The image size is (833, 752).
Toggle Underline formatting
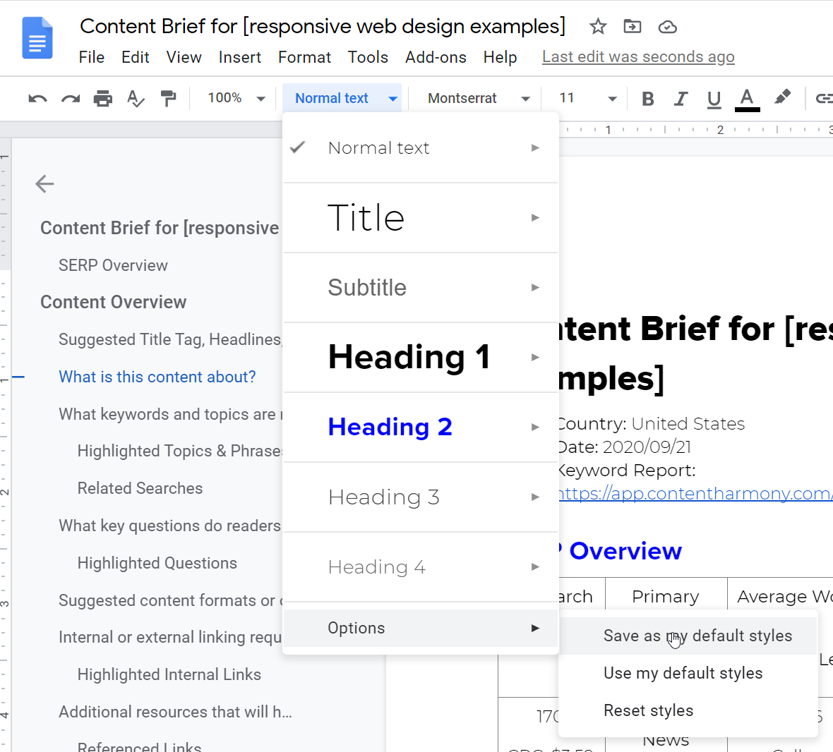pos(714,99)
